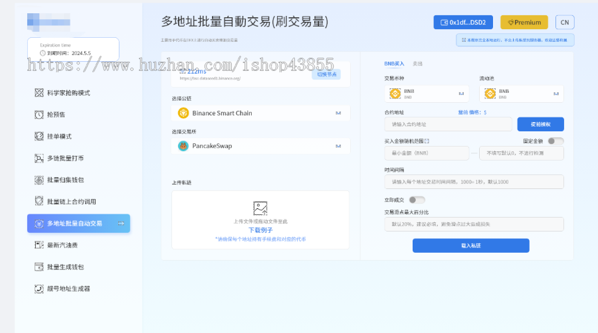The height and width of the screenshot is (333, 598).
Task: Click the blue notice banner text
Action: click(517, 40)
